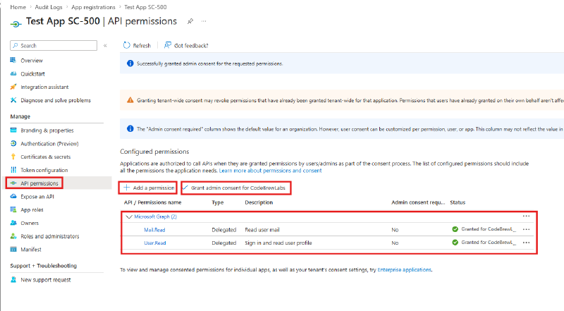This screenshot has width=564, height=311.
Task: Click the Microsoft Graph (2) link
Action: pyautogui.click(x=155, y=217)
